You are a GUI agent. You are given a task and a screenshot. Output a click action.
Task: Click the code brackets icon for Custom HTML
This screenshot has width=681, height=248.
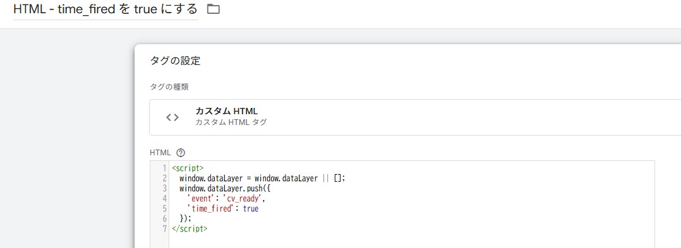[172, 117]
